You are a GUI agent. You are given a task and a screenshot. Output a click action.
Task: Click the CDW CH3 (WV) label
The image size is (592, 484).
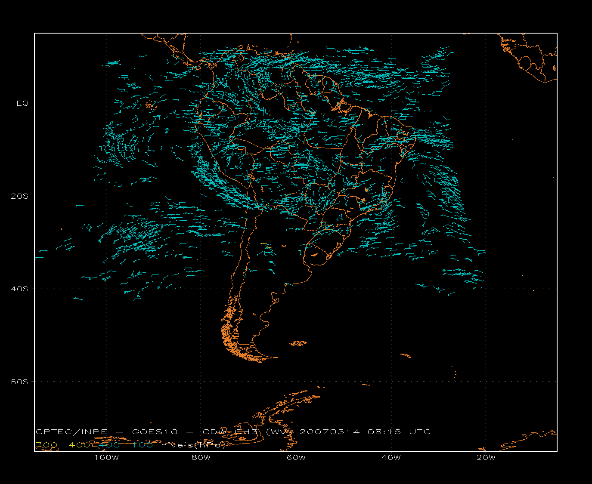[248, 432]
